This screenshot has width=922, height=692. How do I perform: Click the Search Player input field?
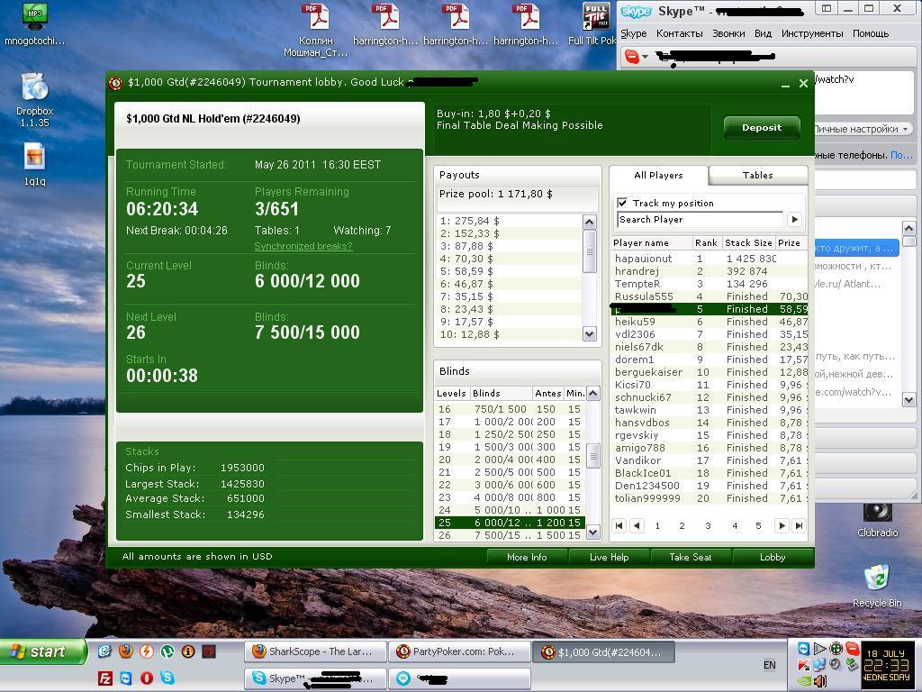point(700,220)
